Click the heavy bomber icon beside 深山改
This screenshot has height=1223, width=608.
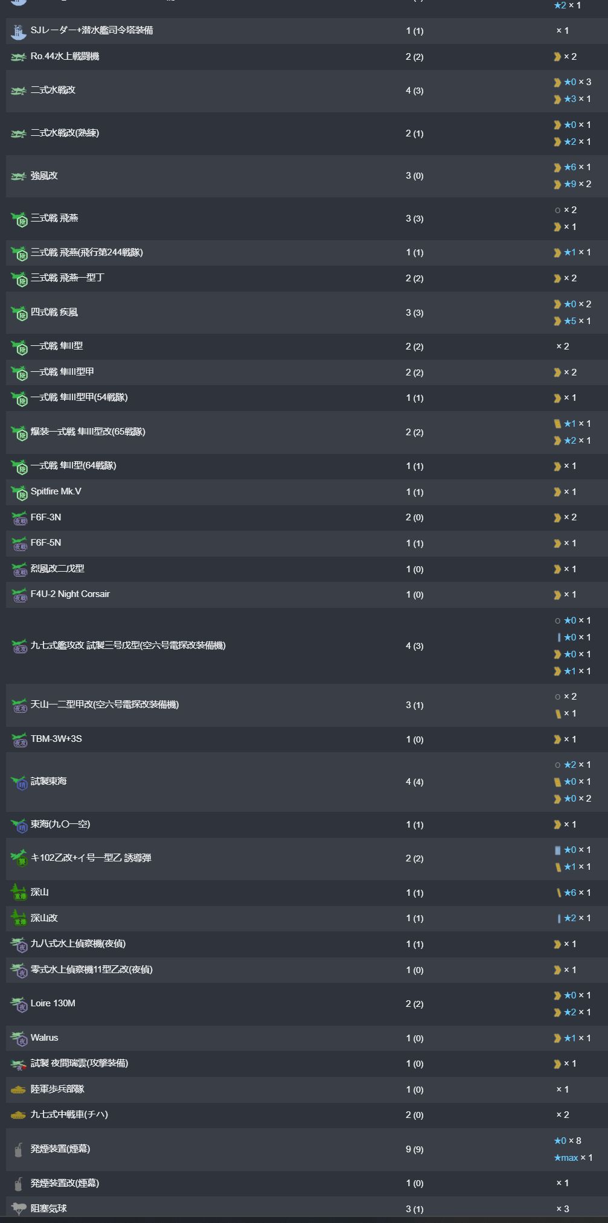tap(19, 918)
